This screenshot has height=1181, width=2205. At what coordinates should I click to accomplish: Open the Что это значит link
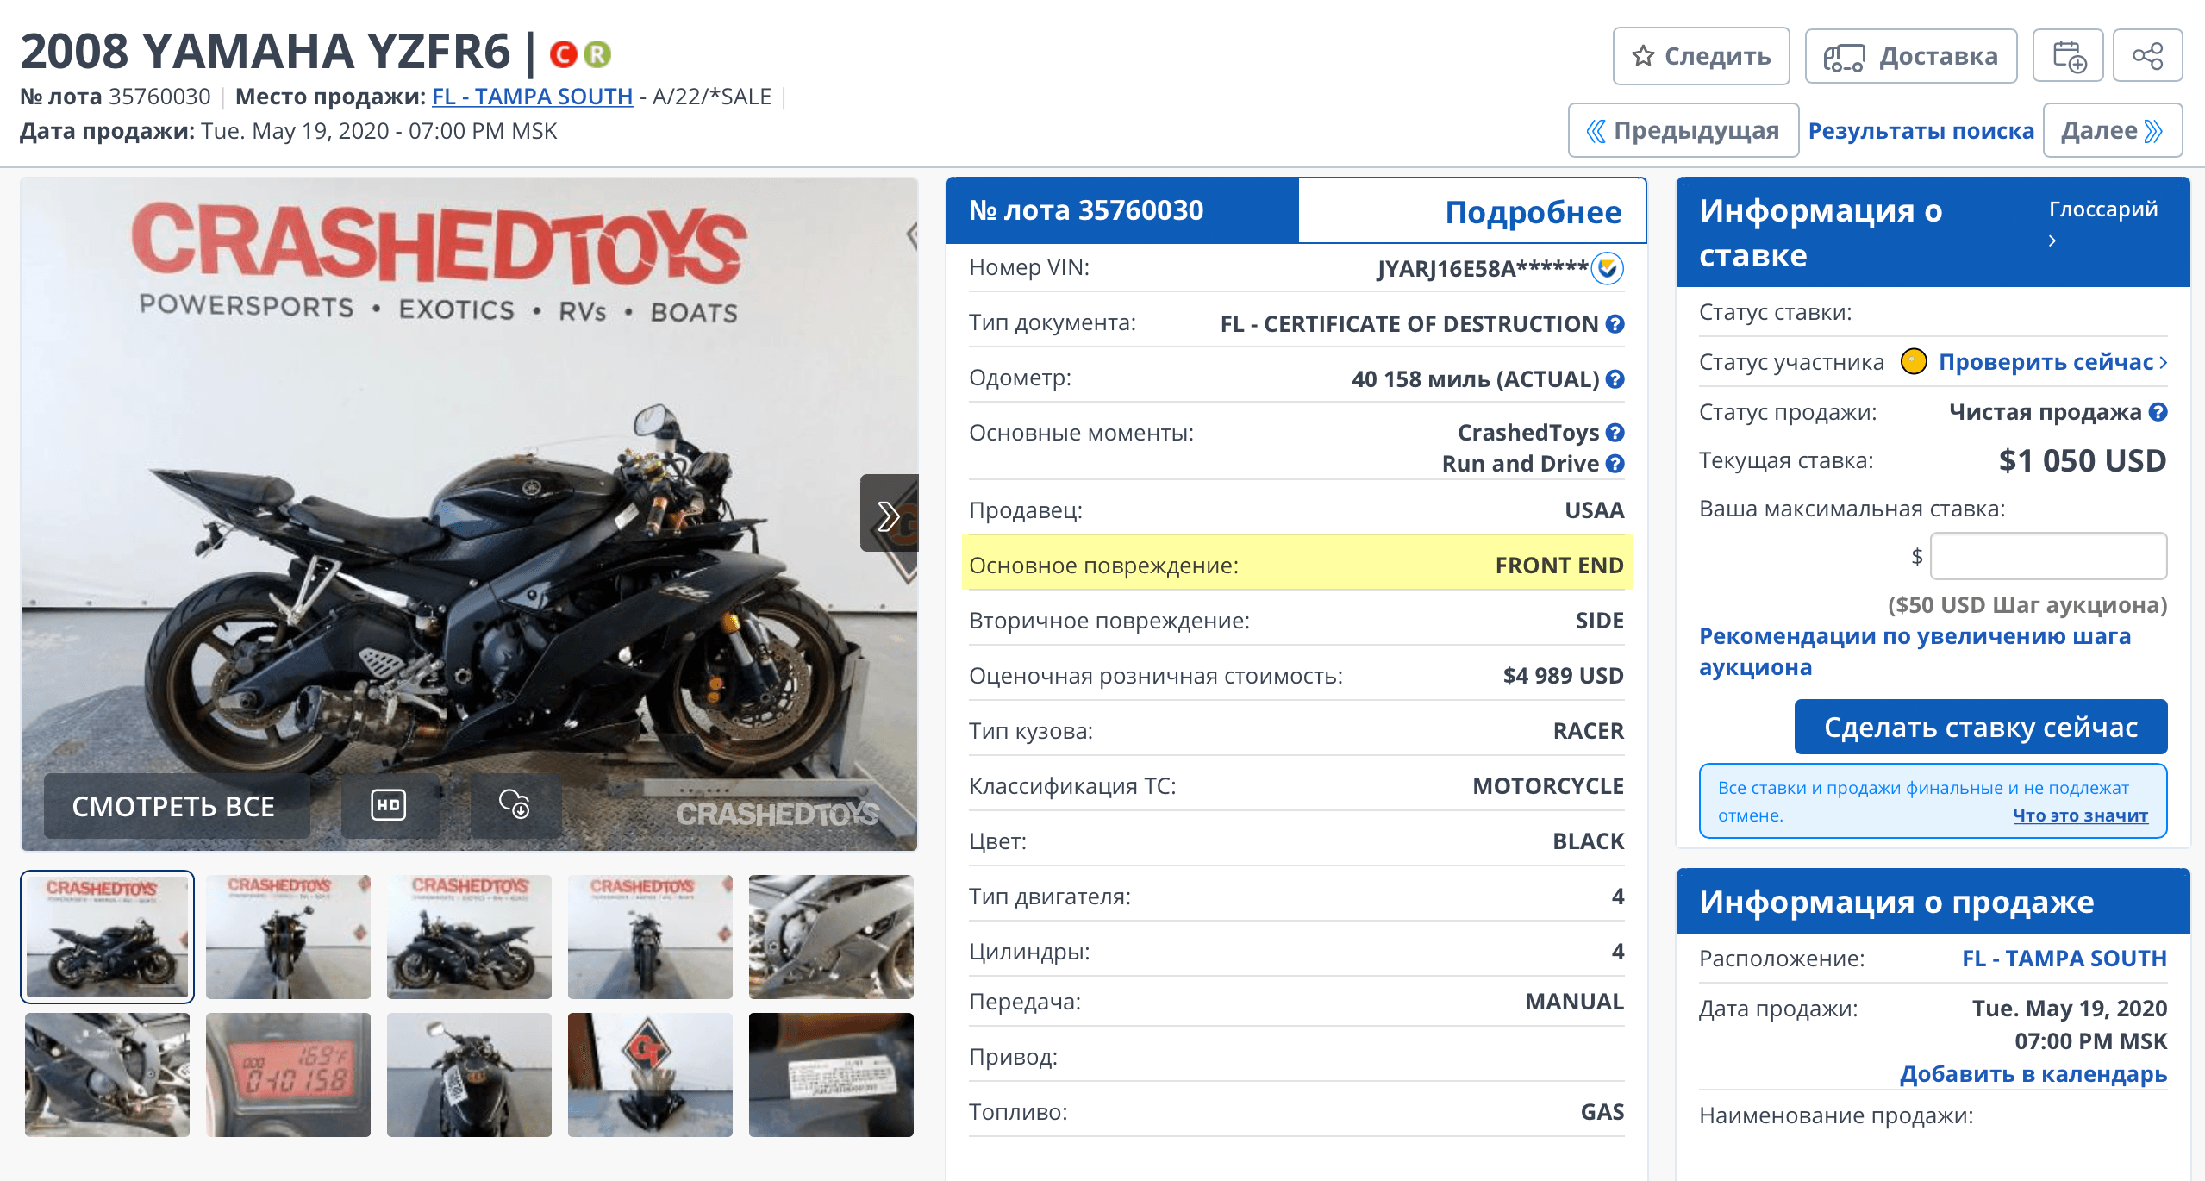(2080, 815)
